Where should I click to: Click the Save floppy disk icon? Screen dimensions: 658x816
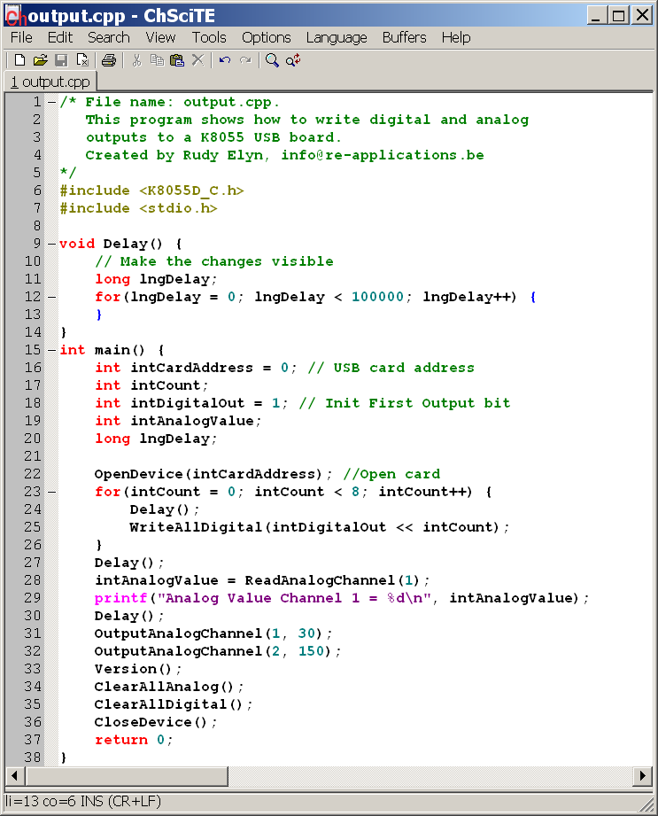[x=61, y=60]
